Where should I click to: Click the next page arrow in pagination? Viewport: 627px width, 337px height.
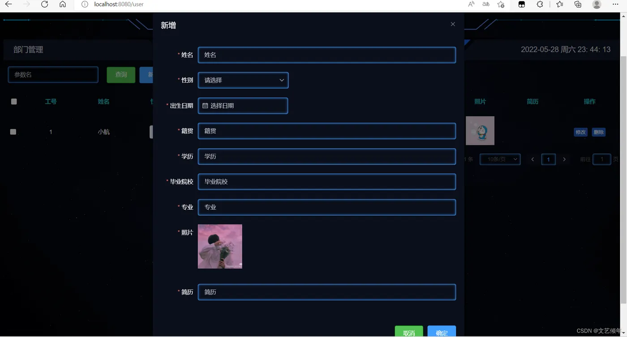pos(564,159)
